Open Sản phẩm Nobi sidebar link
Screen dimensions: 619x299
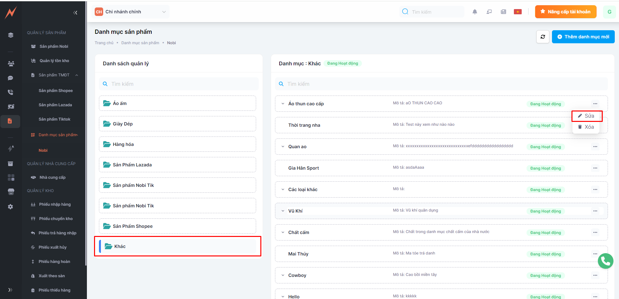pyautogui.click(x=54, y=46)
